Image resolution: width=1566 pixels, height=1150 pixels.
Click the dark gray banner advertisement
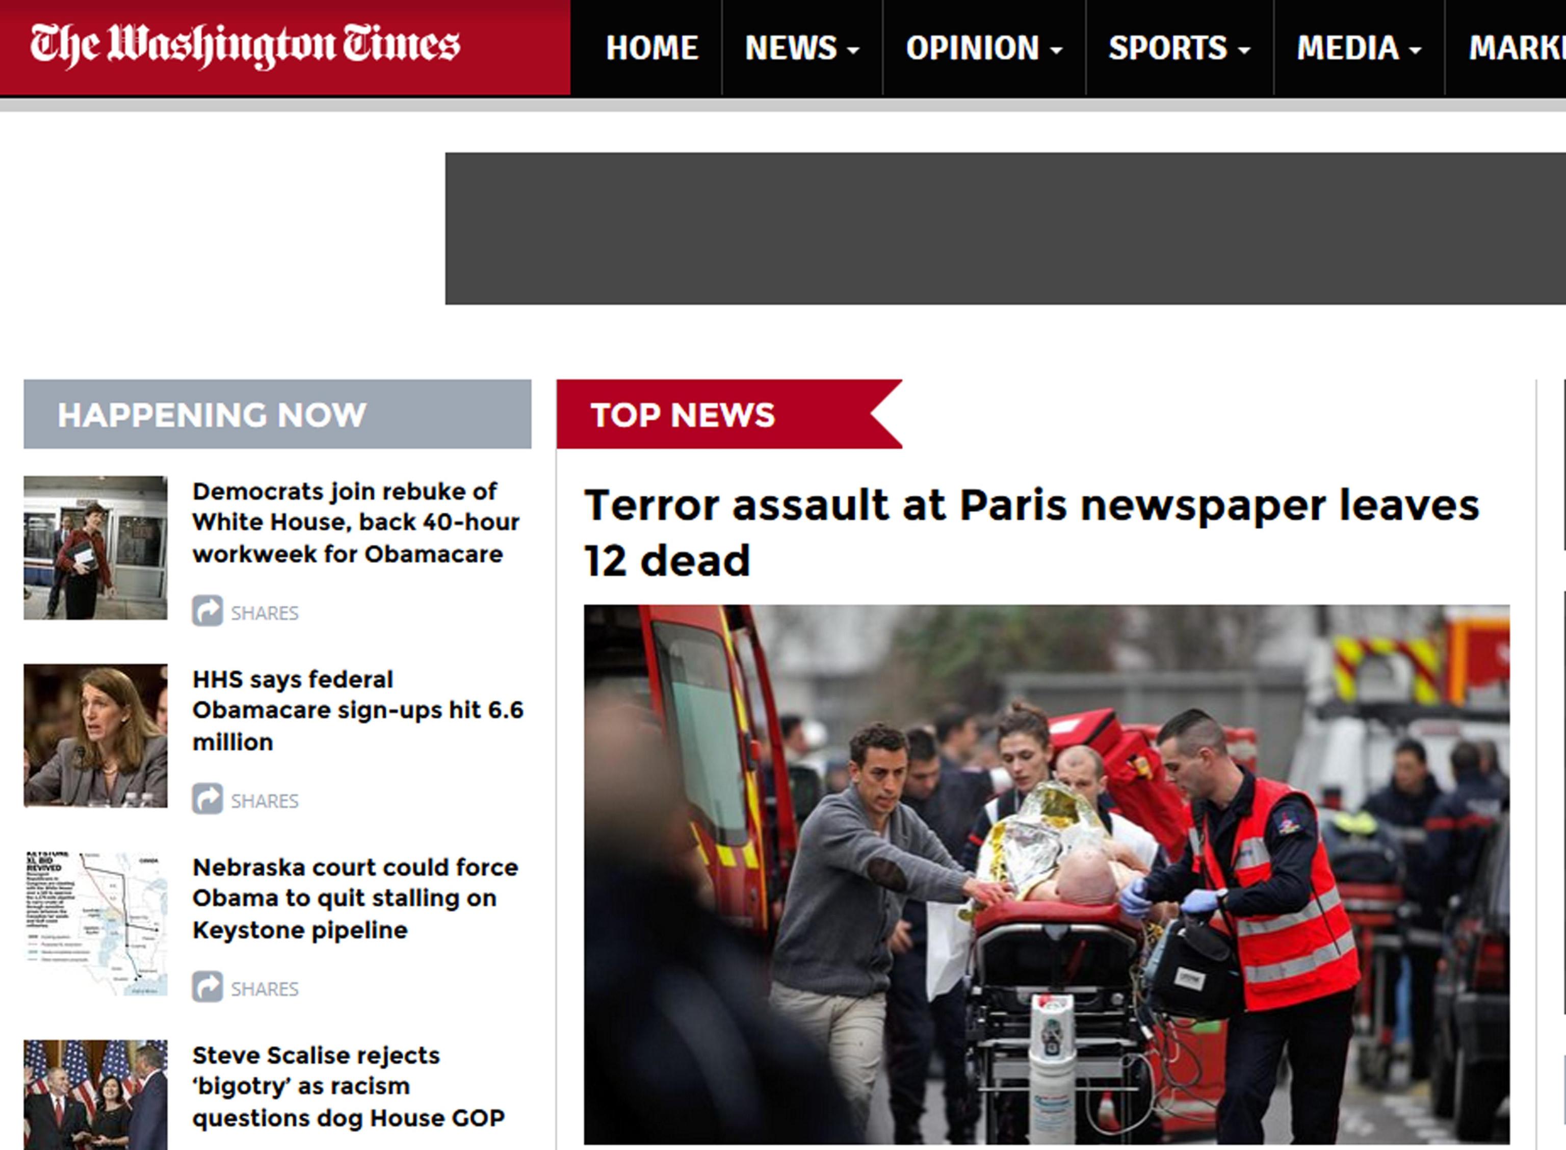(x=1005, y=228)
